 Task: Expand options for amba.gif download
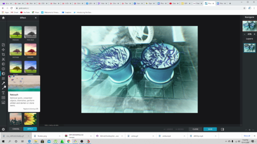(x=153, y=136)
